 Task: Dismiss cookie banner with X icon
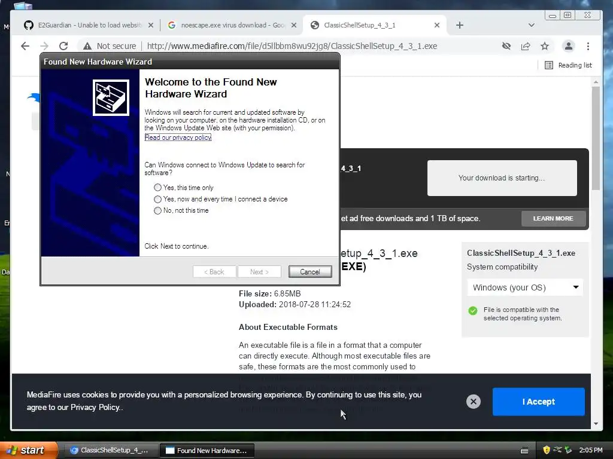point(473,401)
